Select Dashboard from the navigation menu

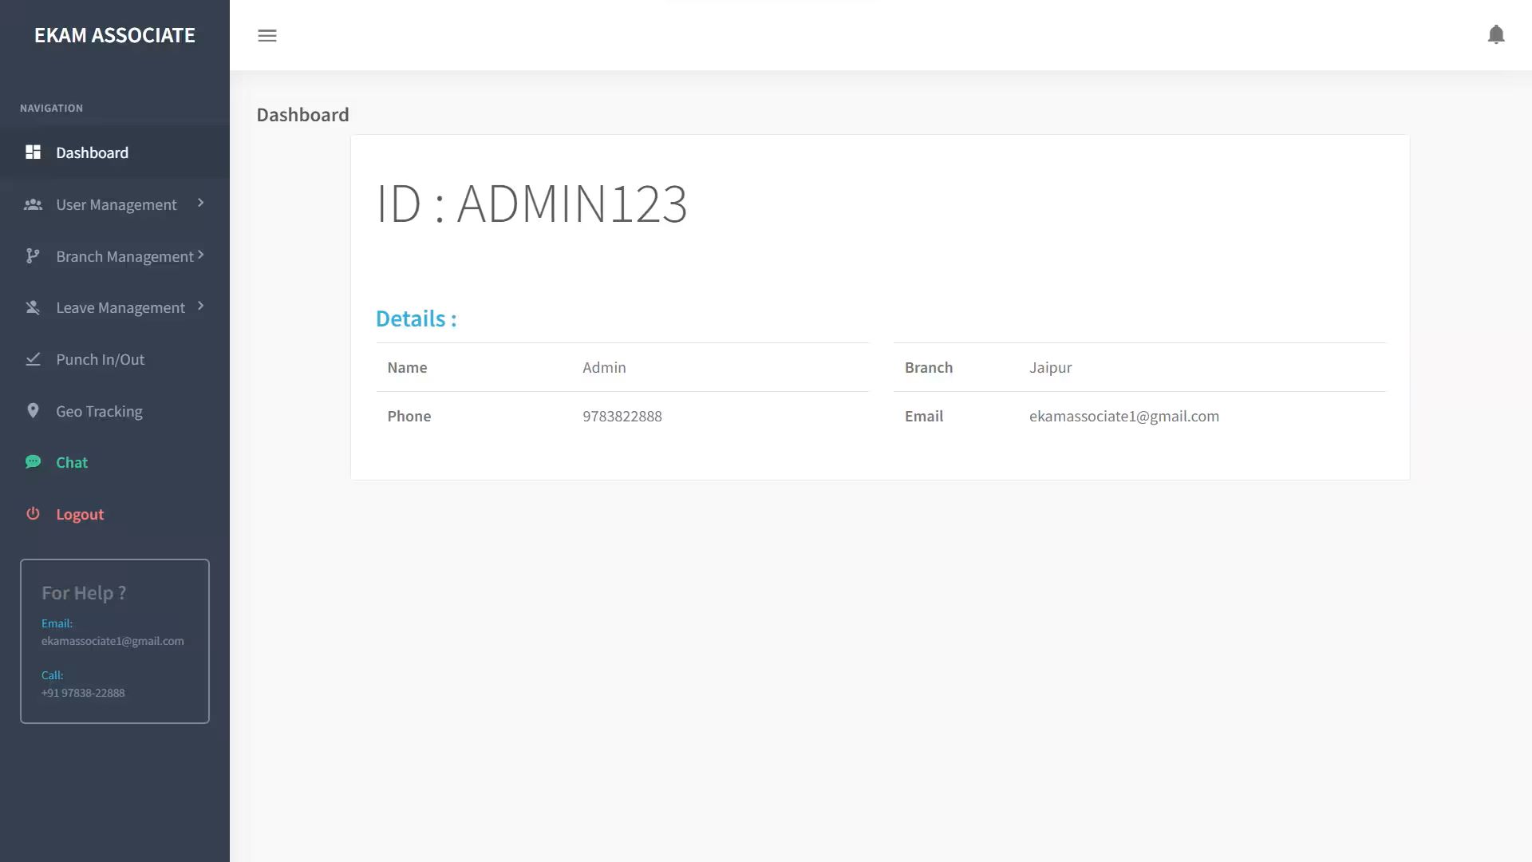pos(92,152)
